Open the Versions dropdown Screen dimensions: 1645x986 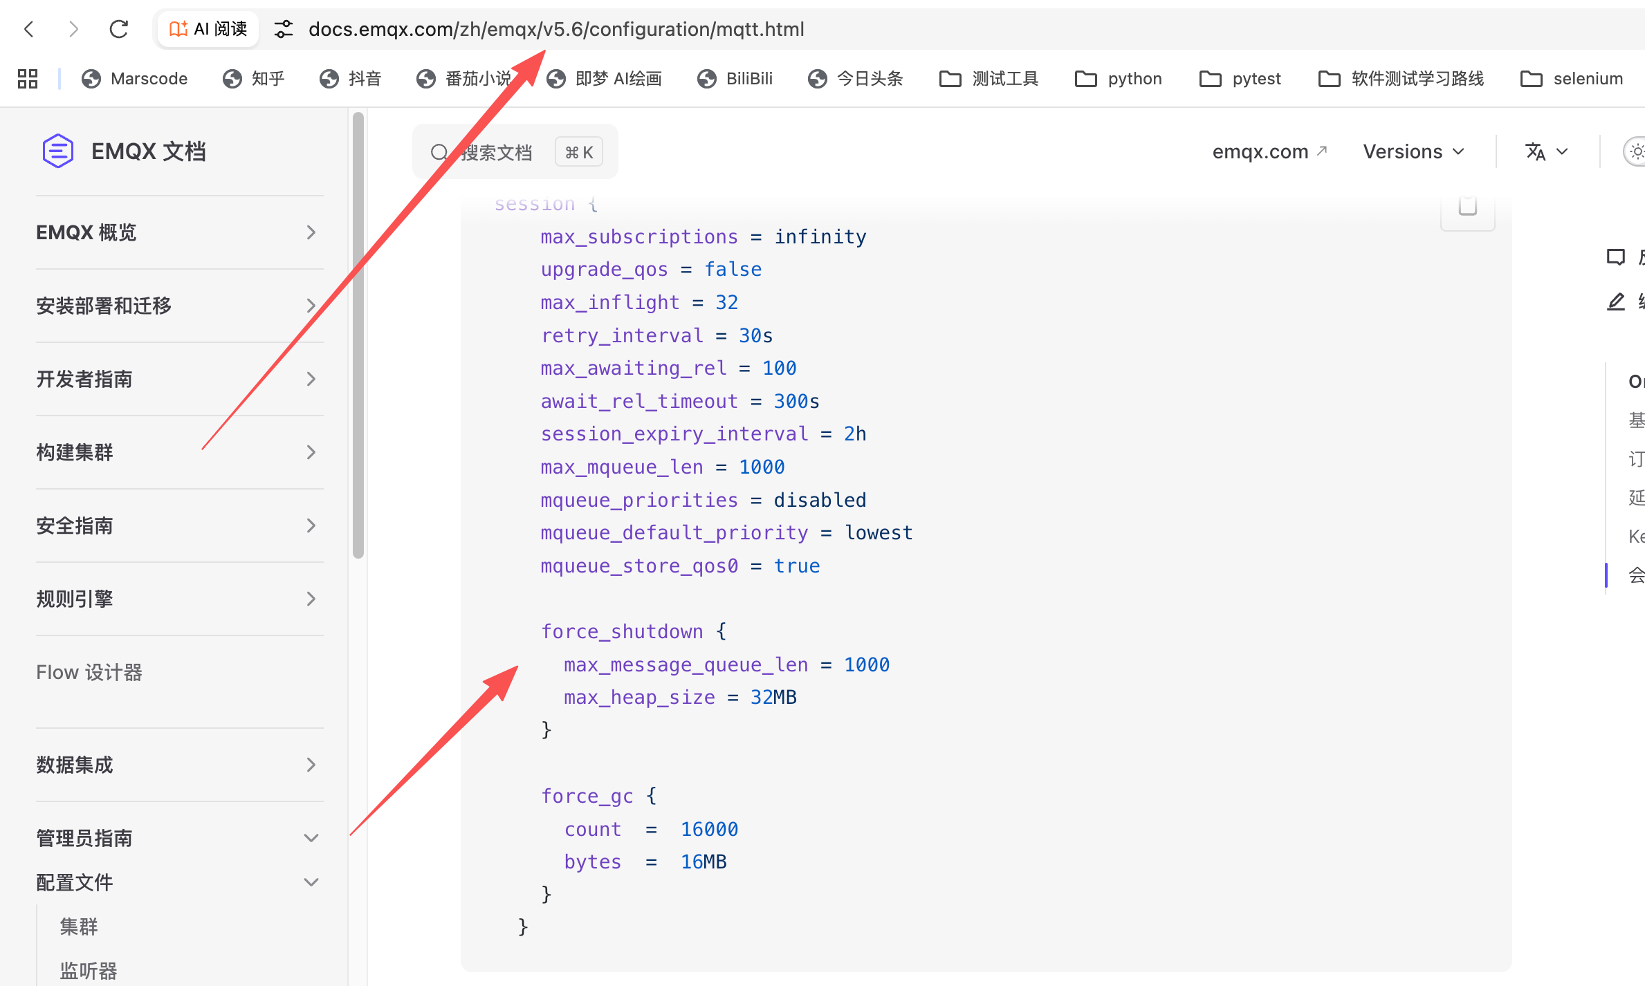click(x=1413, y=151)
